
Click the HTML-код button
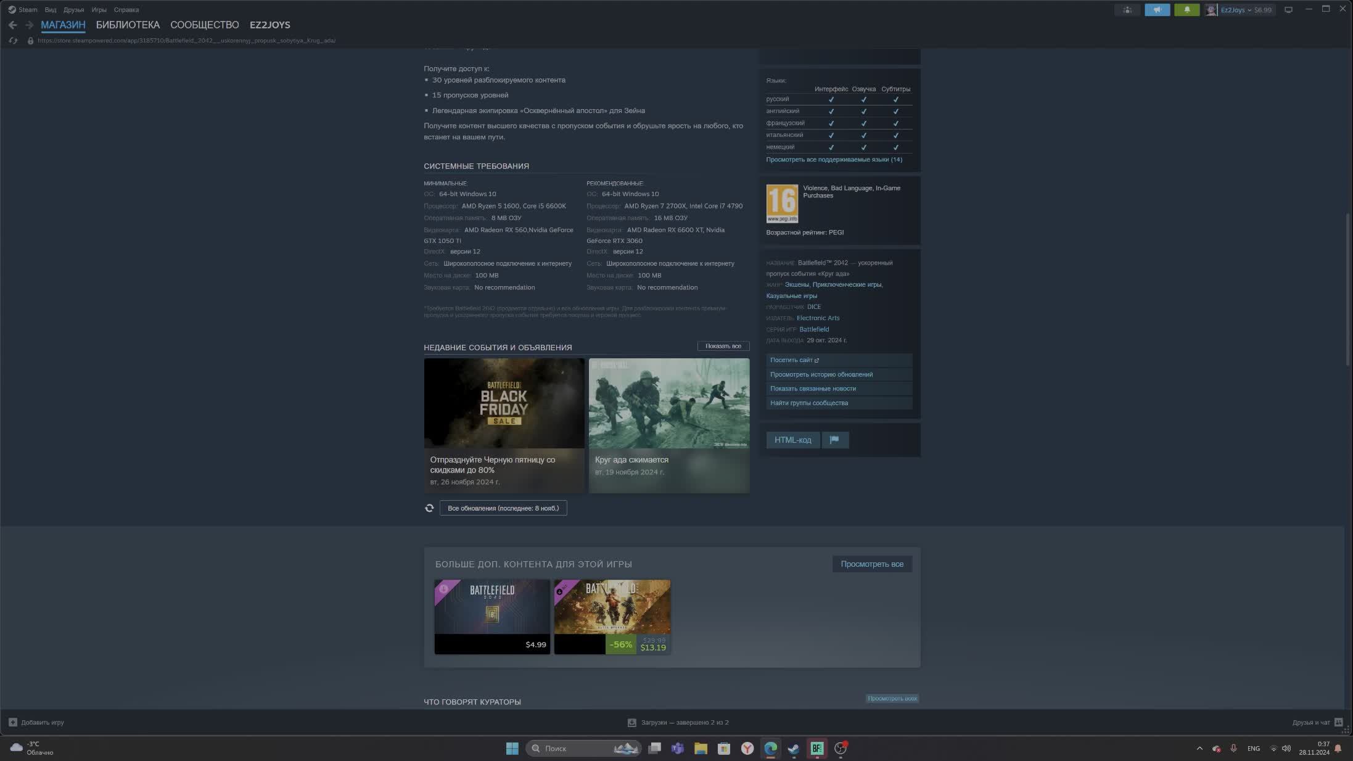click(x=793, y=440)
